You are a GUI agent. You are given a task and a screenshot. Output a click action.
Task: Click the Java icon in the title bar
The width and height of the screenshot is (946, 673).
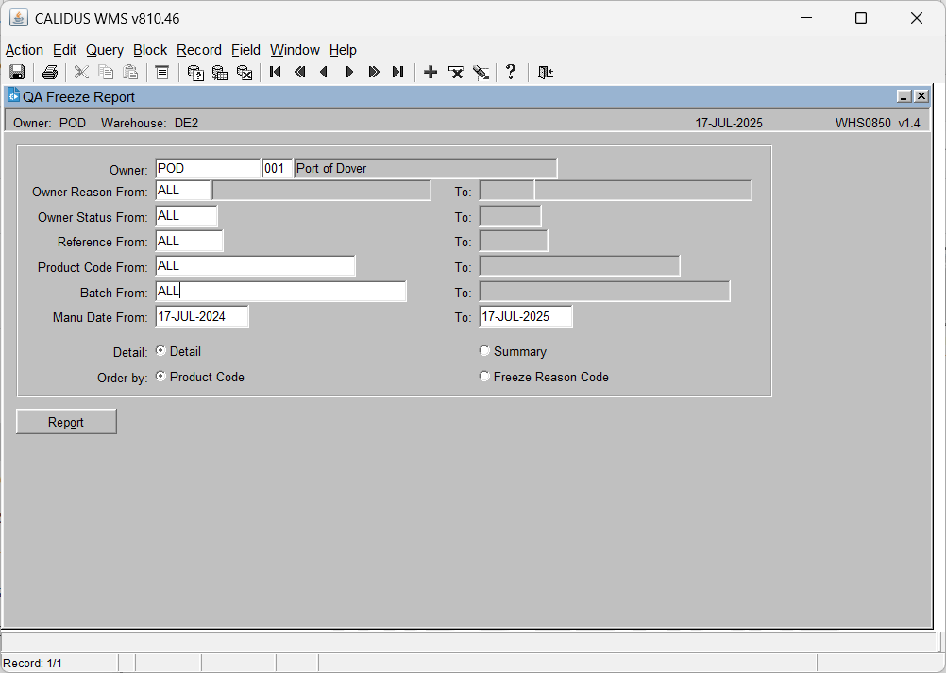[x=19, y=18]
